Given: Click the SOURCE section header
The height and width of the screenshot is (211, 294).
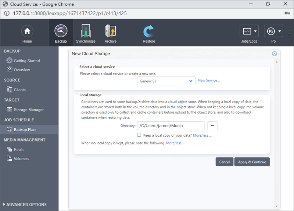Looking at the screenshot, I should pos(12,80).
